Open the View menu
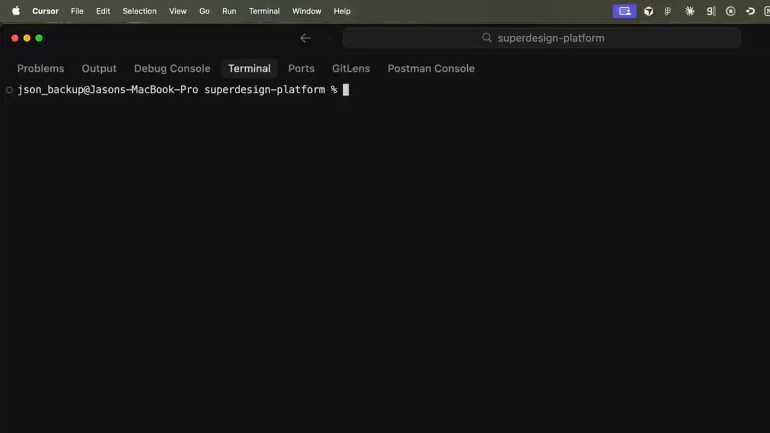Screen dimensions: 770x433 click(178, 11)
